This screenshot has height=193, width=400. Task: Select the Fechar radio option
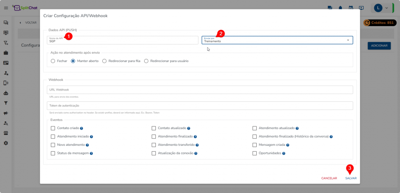coord(53,61)
